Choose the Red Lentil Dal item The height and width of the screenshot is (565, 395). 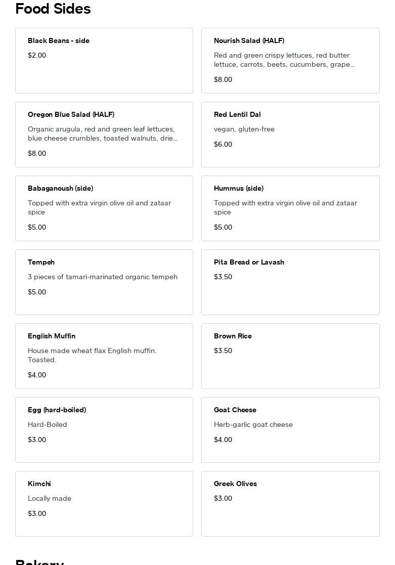290,135
